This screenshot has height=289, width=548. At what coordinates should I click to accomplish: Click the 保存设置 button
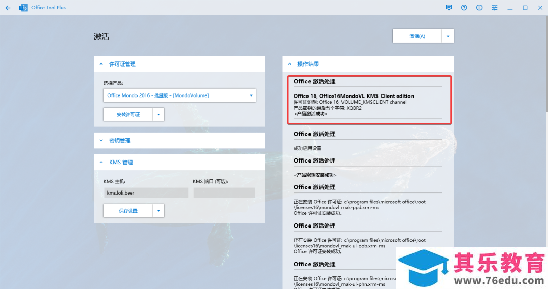click(128, 211)
